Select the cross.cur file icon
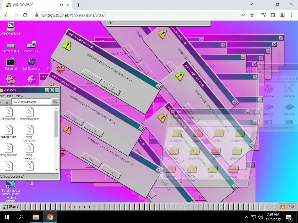This screenshot has width=298, height=223. (8, 114)
